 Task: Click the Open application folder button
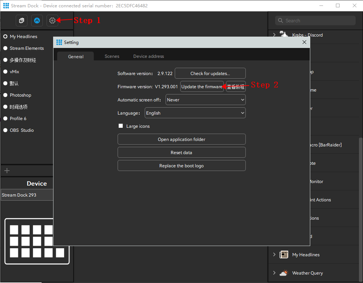click(182, 139)
